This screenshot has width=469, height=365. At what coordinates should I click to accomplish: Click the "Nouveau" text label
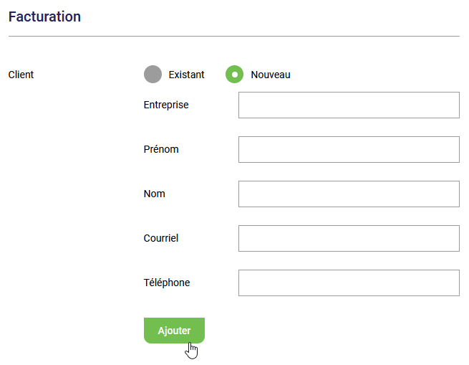click(271, 75)
